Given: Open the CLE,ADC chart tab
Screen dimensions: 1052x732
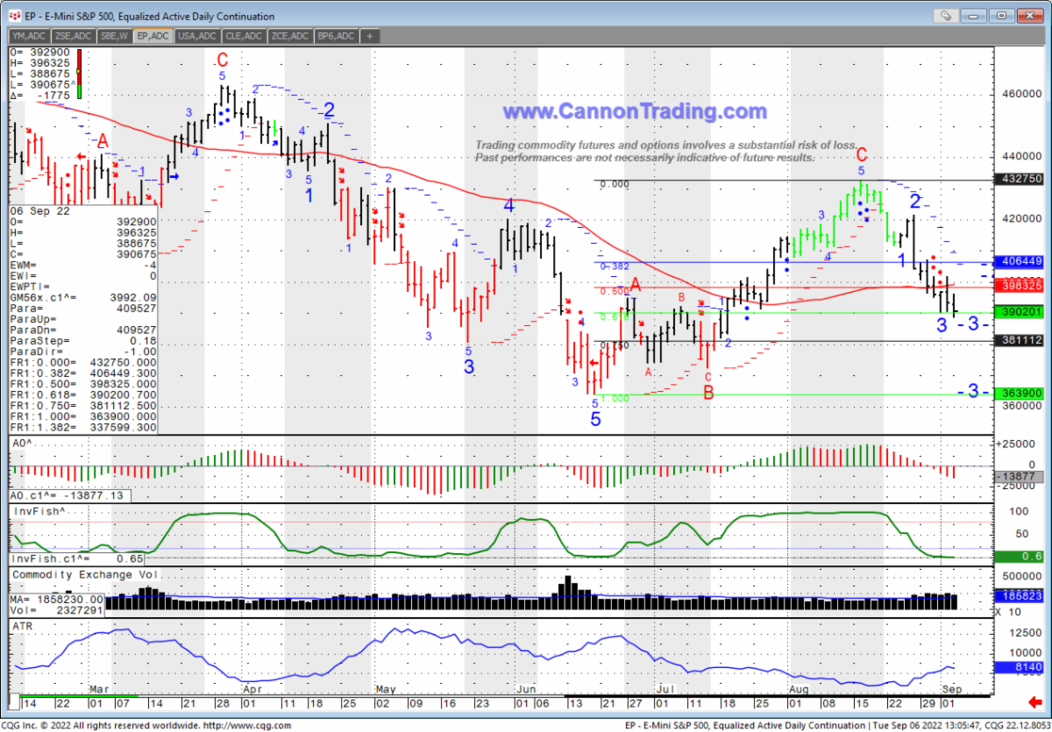Looking at the screenshot, I should [x=243, y=36].
